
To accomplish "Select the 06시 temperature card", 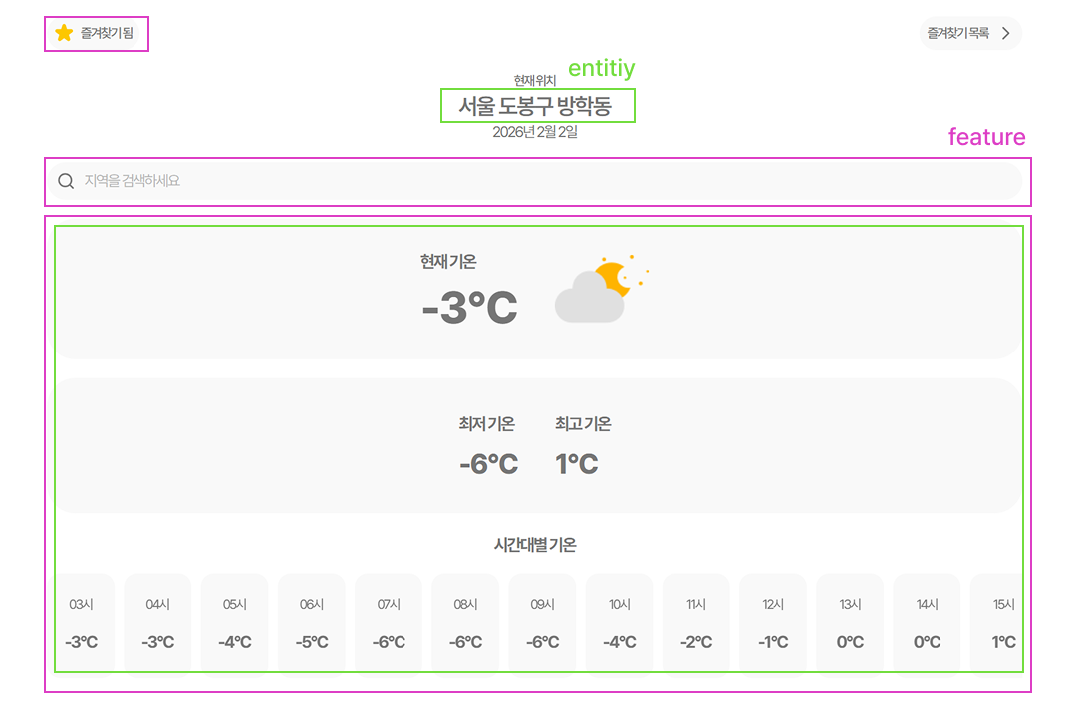I will (x=311, y=619).
